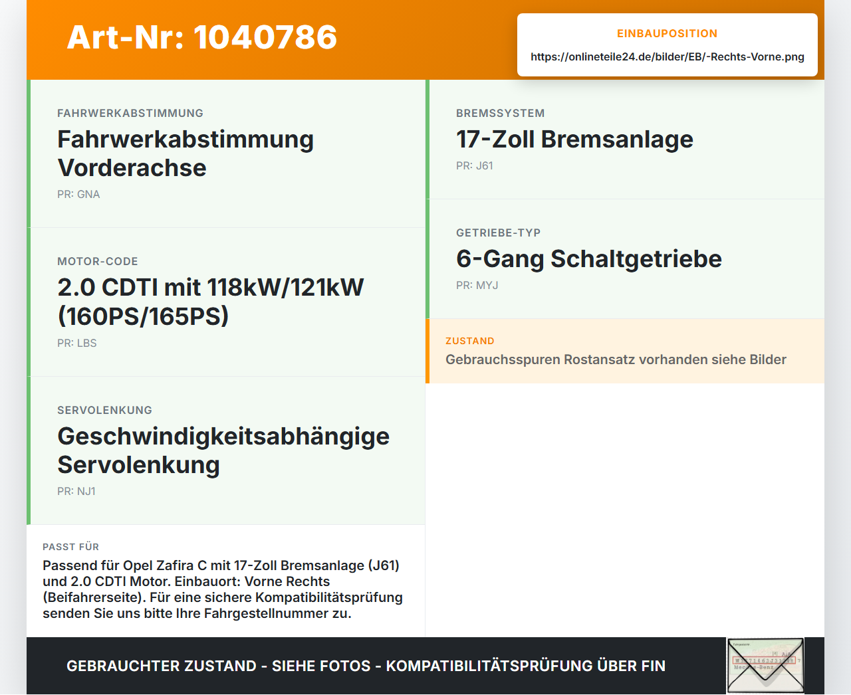Image resolution: width=851 pixels, height=695 pixels.
Task: Click the envelope thumbnail image in footer
Action: point(766,666)
